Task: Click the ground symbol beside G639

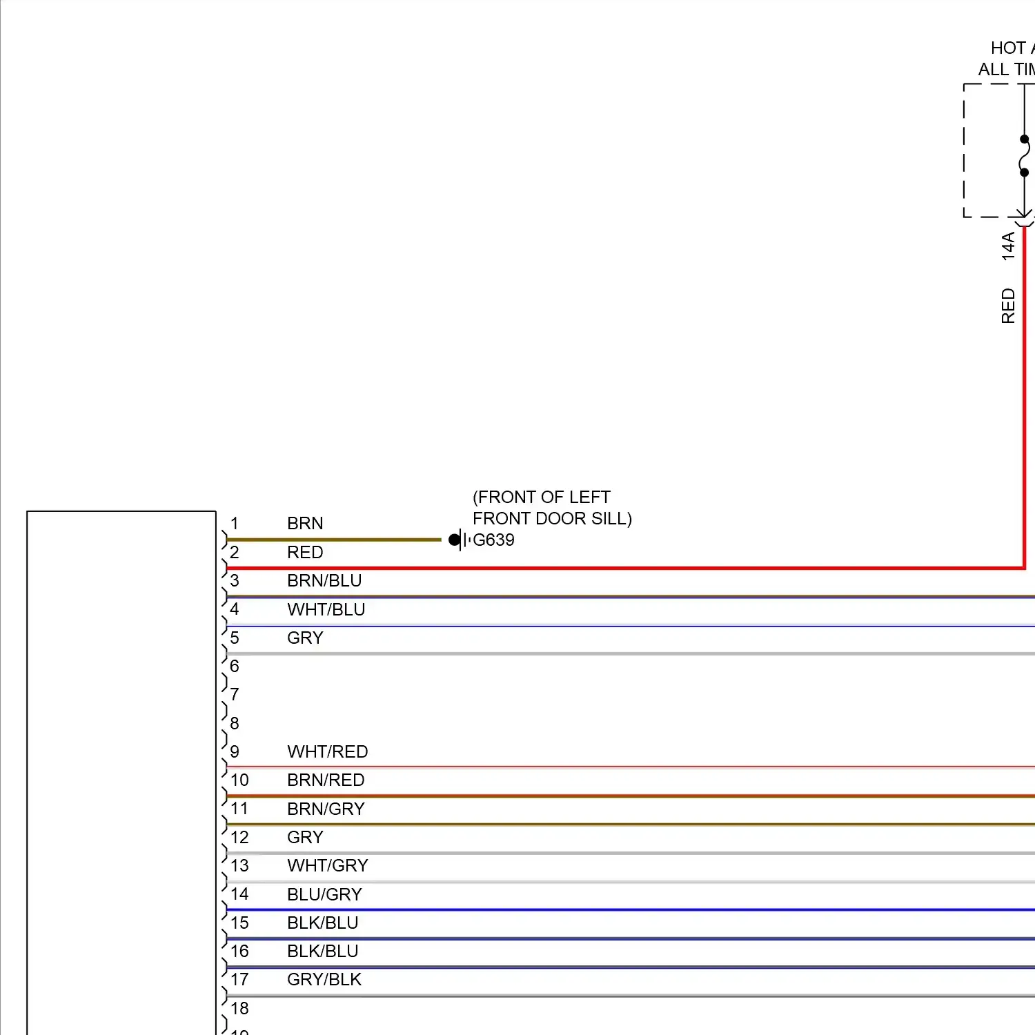Action: (x=459, y=540)
